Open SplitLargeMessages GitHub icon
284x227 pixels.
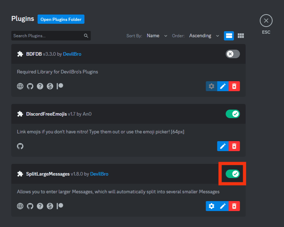click(30, 206)
